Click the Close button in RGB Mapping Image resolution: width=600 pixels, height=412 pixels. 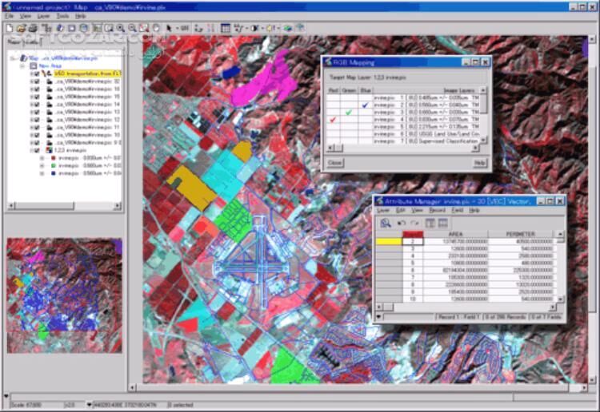coord(335,163)
